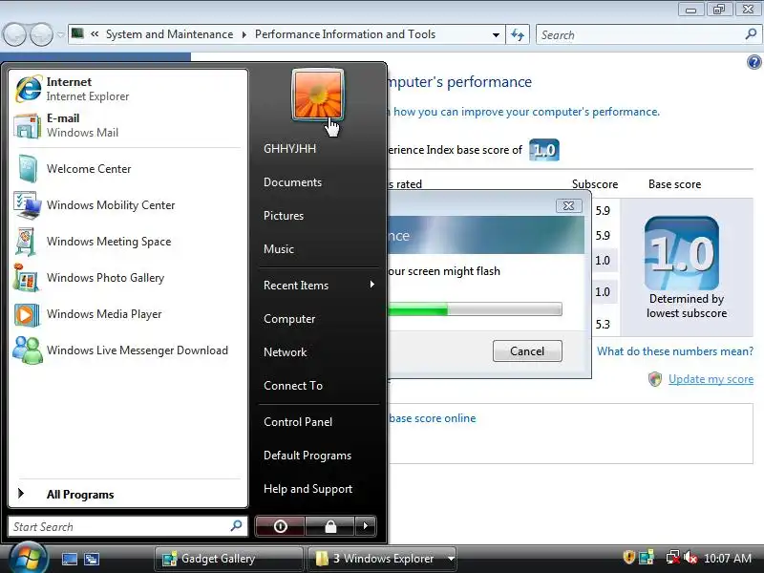Open Documents from Start menu

[292, 182]
